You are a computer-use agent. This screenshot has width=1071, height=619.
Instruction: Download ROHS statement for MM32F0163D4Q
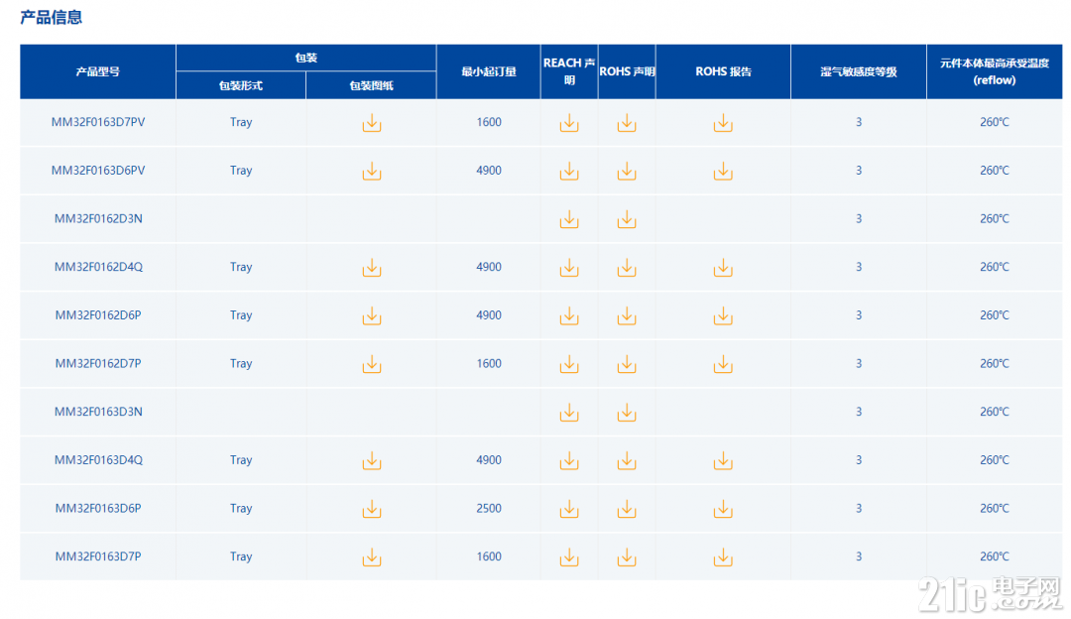click(x=627, y=461)
